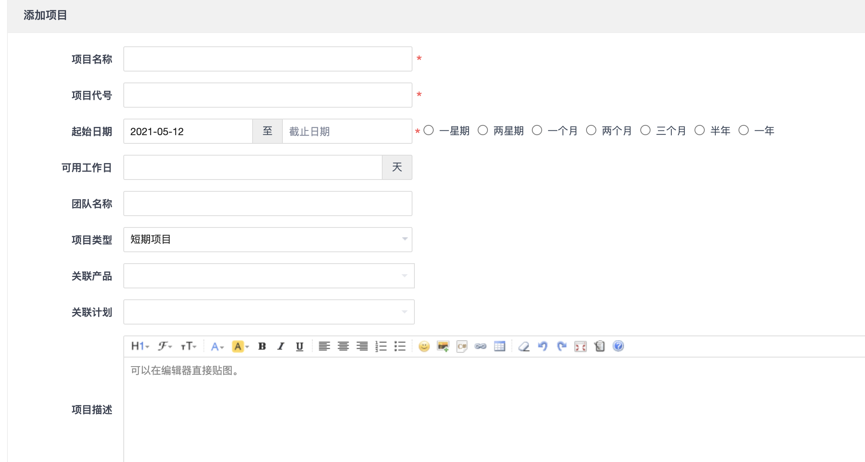Expand the 关联计划 dropdown

click(x=269, y=312)
